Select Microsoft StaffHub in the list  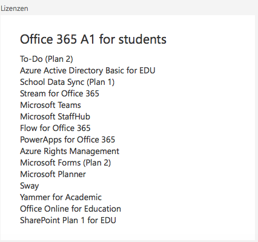[x=55, y=116]
